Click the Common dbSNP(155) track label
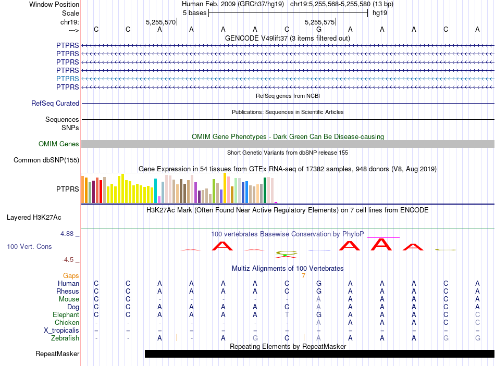This screenshot has width=495, height=366. pos(46,160)
